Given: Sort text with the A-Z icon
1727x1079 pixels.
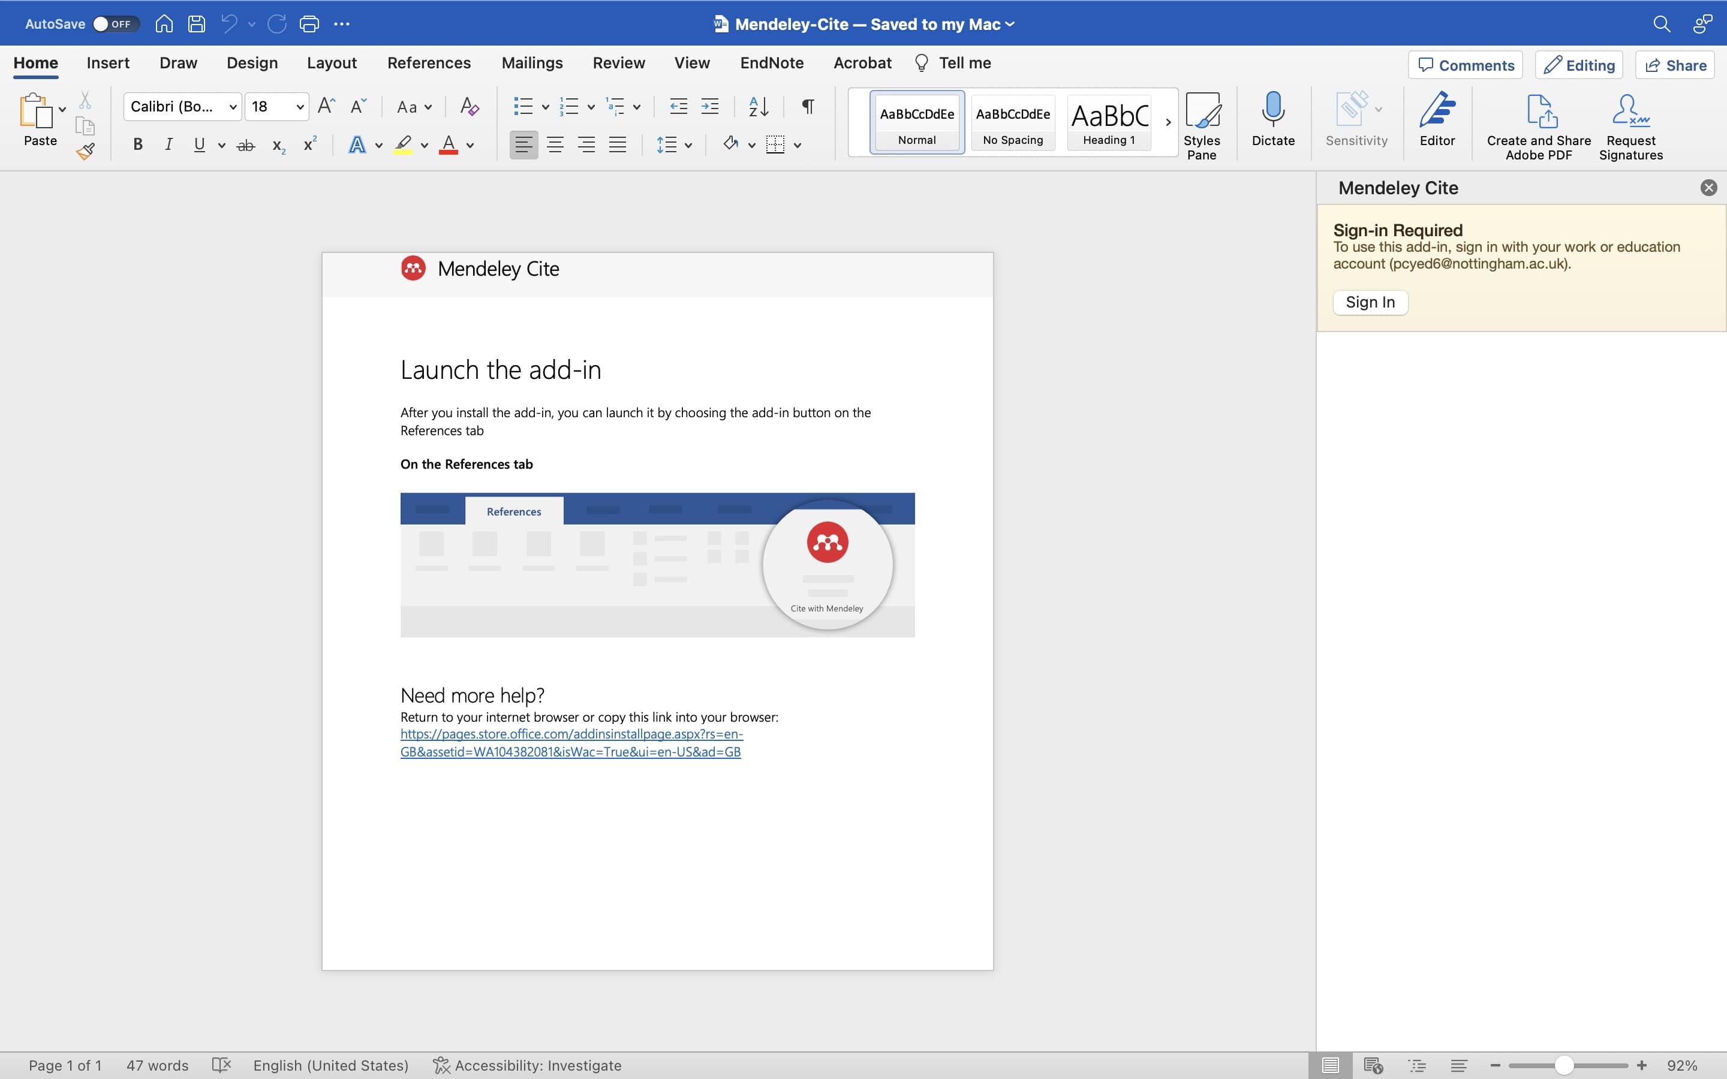Looking at the screenshot, I should (759, 106).
